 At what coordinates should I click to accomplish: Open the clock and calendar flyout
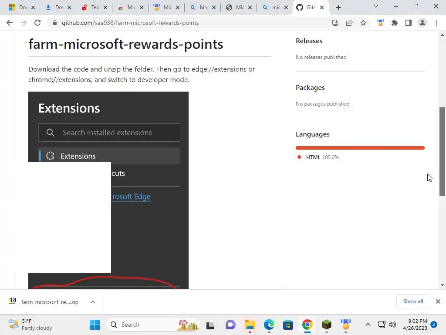click(415, 325)
